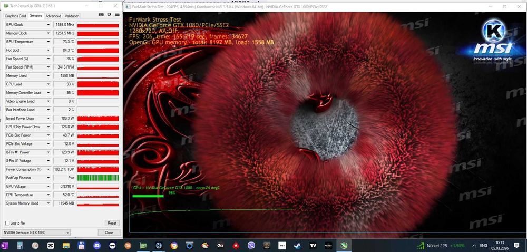This screenshot has width=527, height=252.
Task: Open the Fan Speed (%) sensor dropdown
Action: 48,59
